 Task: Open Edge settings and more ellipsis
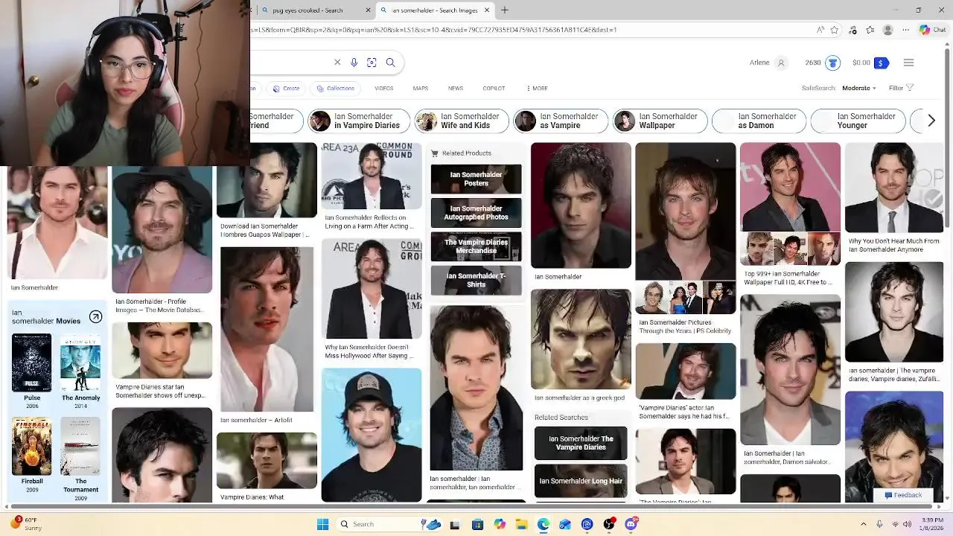click(x=905, y=30)
